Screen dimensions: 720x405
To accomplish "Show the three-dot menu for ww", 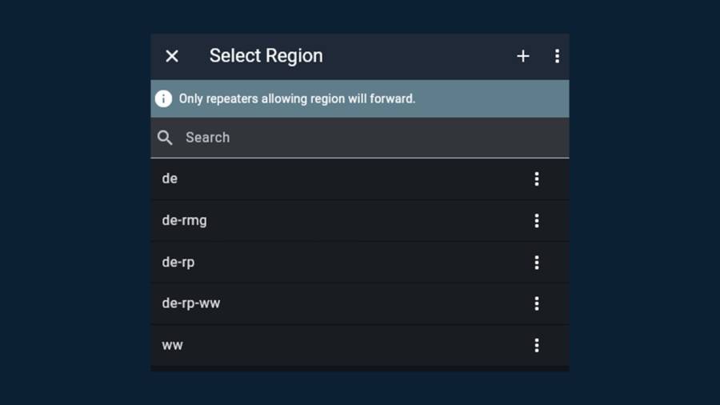I will [537, 346].
